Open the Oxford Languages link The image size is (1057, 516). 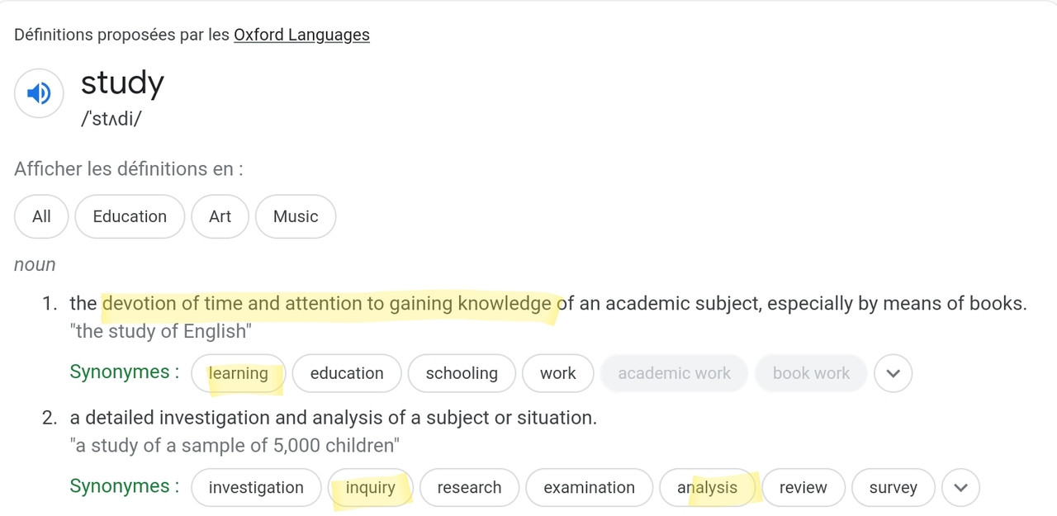(301, 35)
